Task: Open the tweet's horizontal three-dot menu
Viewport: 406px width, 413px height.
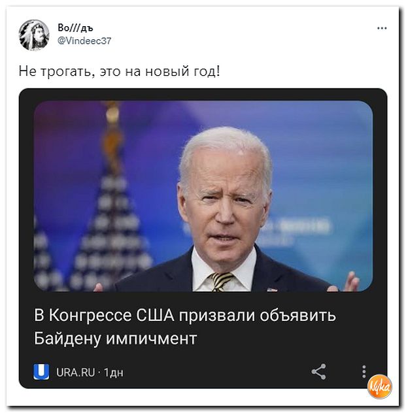Action: (382, 28)
